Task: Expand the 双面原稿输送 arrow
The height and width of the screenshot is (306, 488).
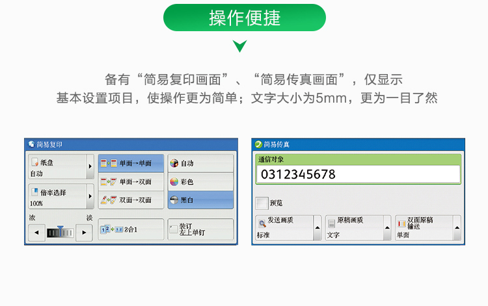Action: pos(457,228)
